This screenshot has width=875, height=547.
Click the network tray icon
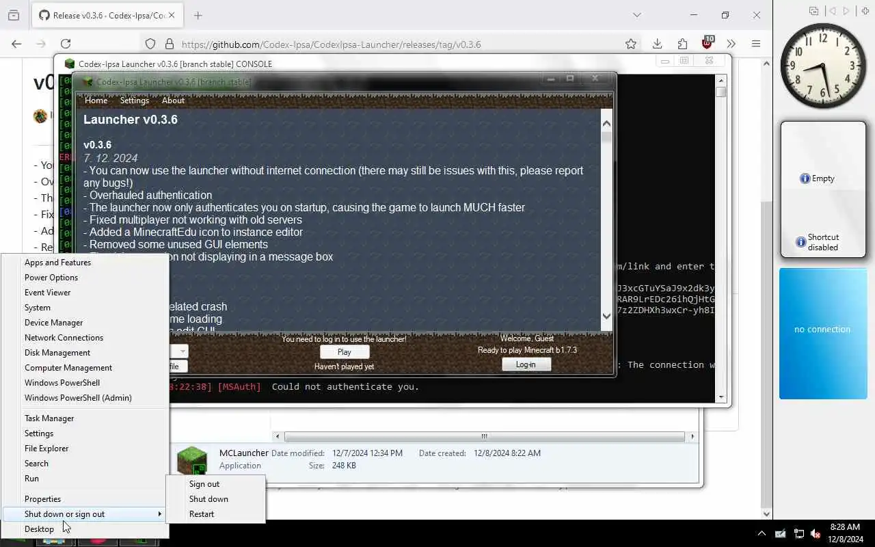tap(798, 533)
